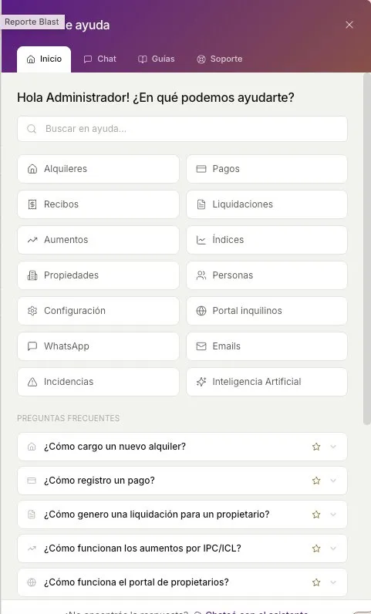Image resolution: width=371 pixels, height=614 pixels.
Task: Click the vertical scrollbar of the help panel
Action: (x=366, y=248)
